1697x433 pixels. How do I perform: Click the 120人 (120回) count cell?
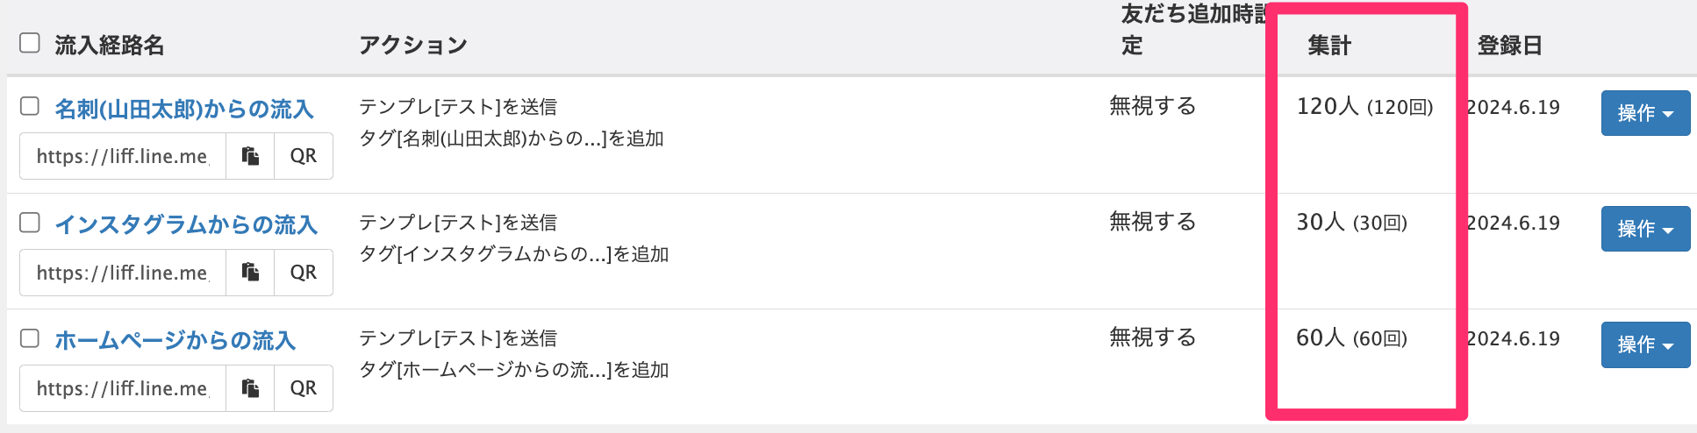[x=1364, y=107]
